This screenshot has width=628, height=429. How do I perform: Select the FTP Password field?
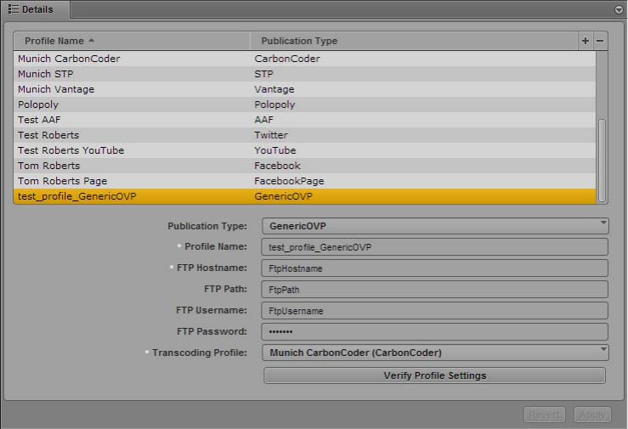pyautogui.click(x=435, y=331)
